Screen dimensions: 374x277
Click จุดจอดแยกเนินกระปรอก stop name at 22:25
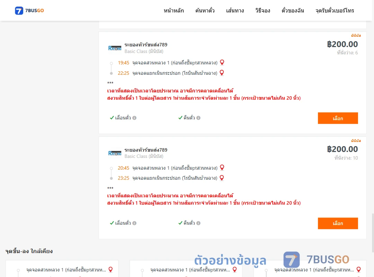(x=175, y=73)
